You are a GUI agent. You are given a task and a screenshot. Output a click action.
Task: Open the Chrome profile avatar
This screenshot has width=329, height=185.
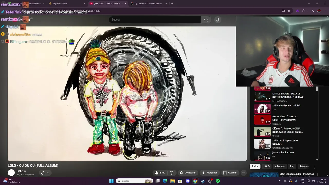[319, 11]
